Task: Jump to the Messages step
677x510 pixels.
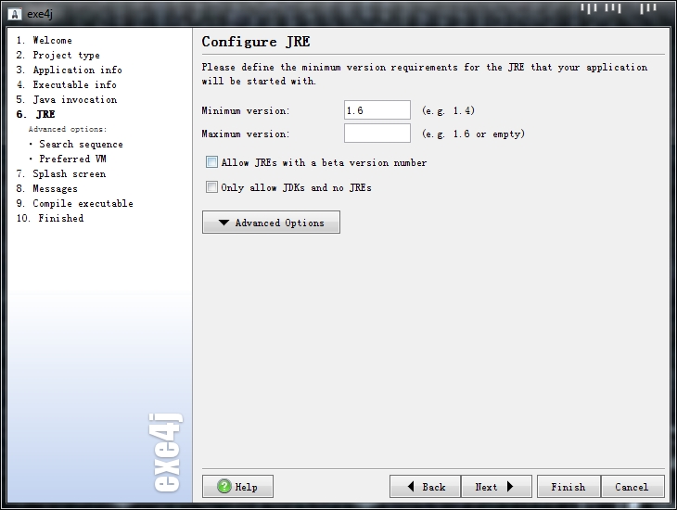Action: pyautogui.click(x=46, y=188)
